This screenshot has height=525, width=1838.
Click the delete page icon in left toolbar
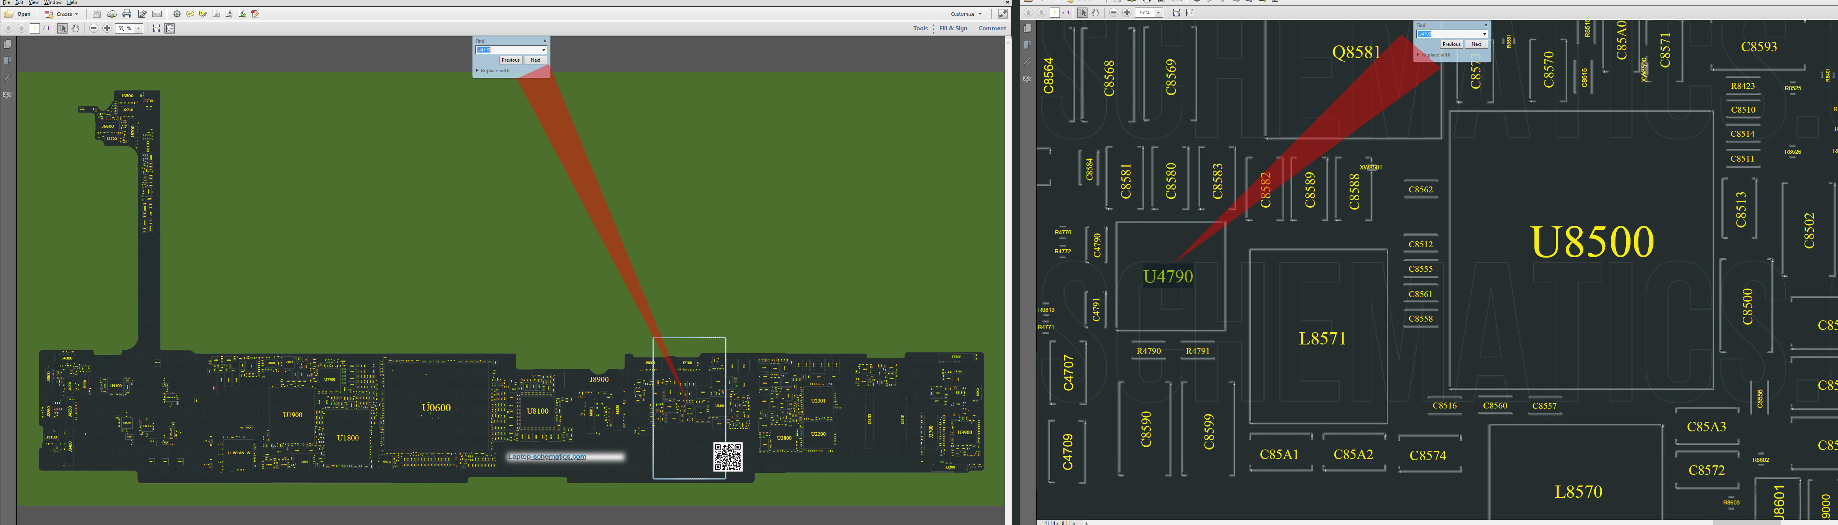216,14
